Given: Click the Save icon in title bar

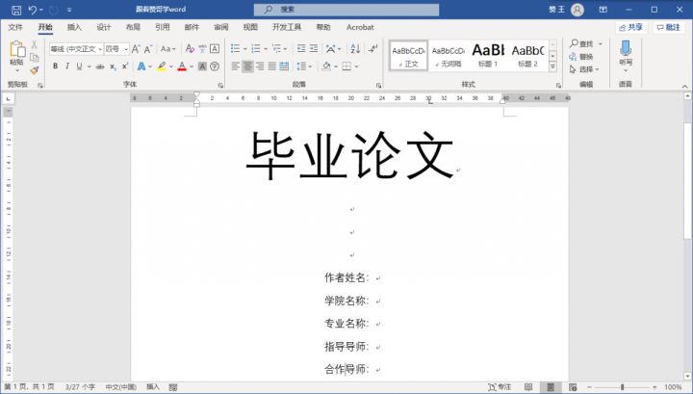Looking at the screenshot, I should [16, 10].
